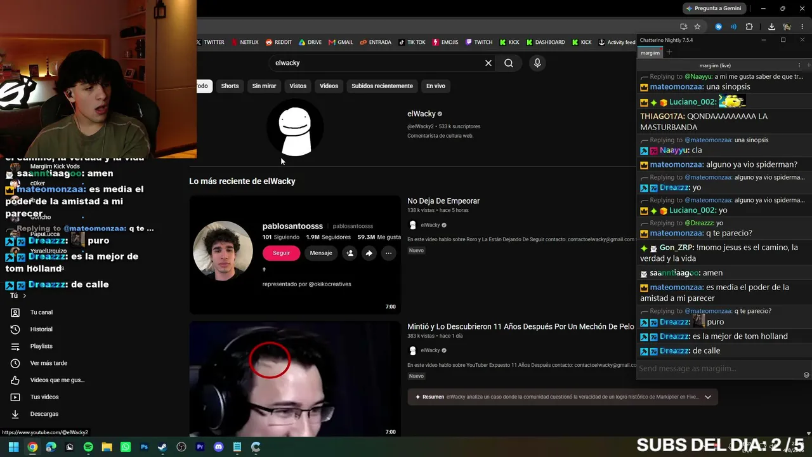This screenshot has height=457, width=812.
Task: Open the Twitter bookmark
Action: [x=210, y=43]
